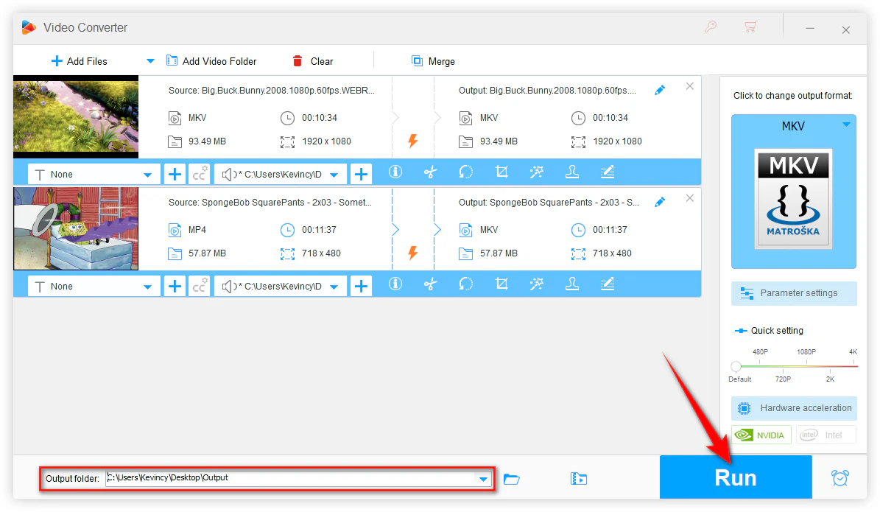Expand the audio track dropdown for the SpongeBob video
The image size is (880, 512).
pyautogui.click(x=334, y=287)
